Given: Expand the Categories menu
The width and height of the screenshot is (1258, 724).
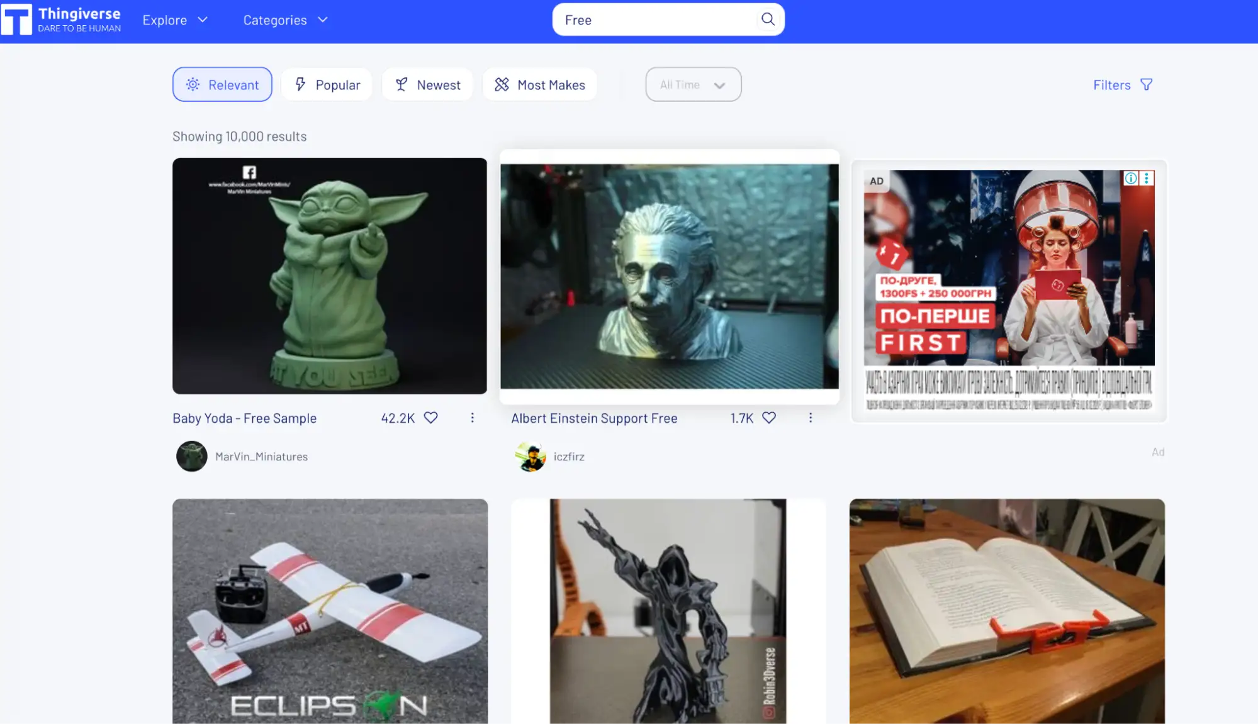Looking at the screenshot, I should coord(286,20).
